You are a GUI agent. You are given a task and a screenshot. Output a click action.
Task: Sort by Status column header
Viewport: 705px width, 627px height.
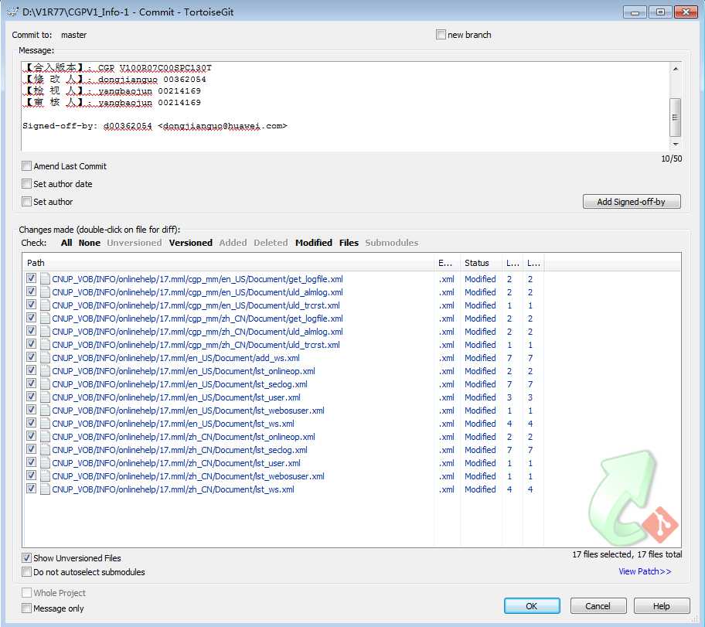pos(481,263)
